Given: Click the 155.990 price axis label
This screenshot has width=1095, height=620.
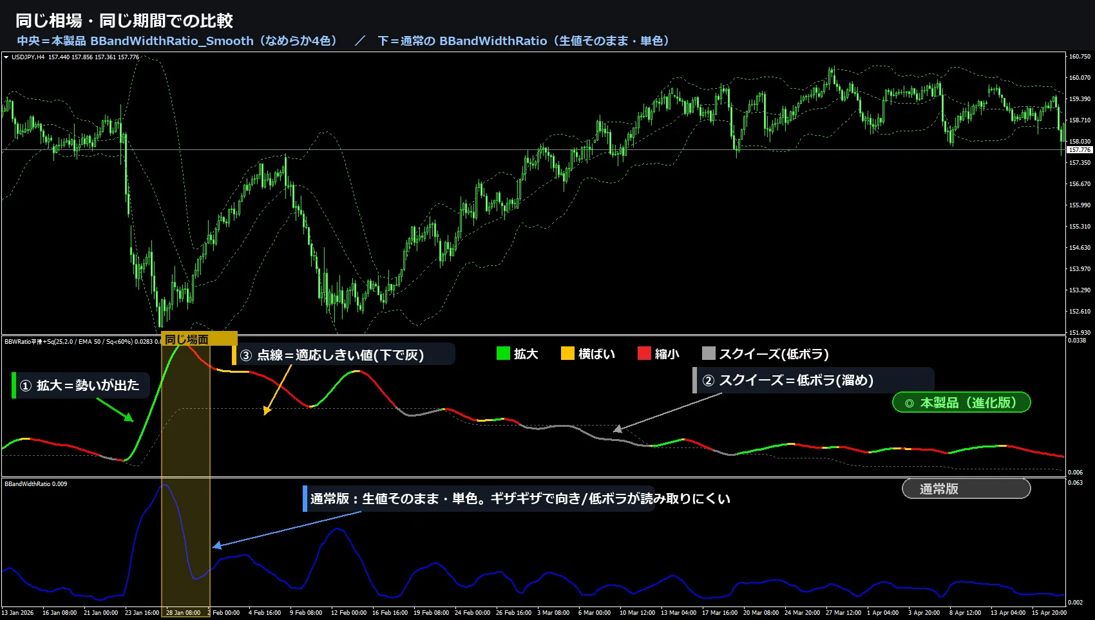Looking at the screenshot, I should click(x=1080, y=205).
